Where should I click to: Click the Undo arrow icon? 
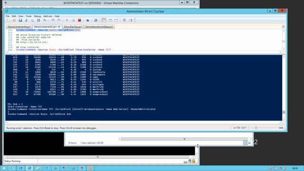tap(53, 20)
